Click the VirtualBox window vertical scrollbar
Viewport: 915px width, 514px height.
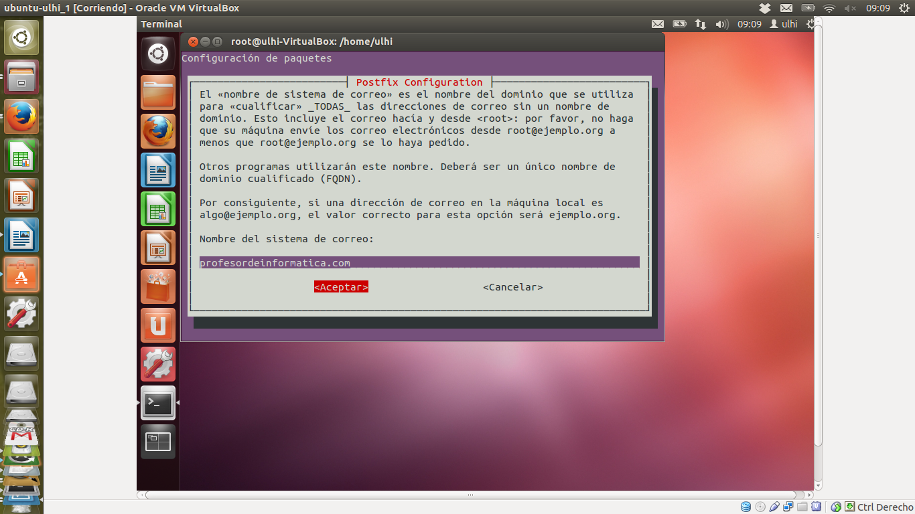pos(818,234)
